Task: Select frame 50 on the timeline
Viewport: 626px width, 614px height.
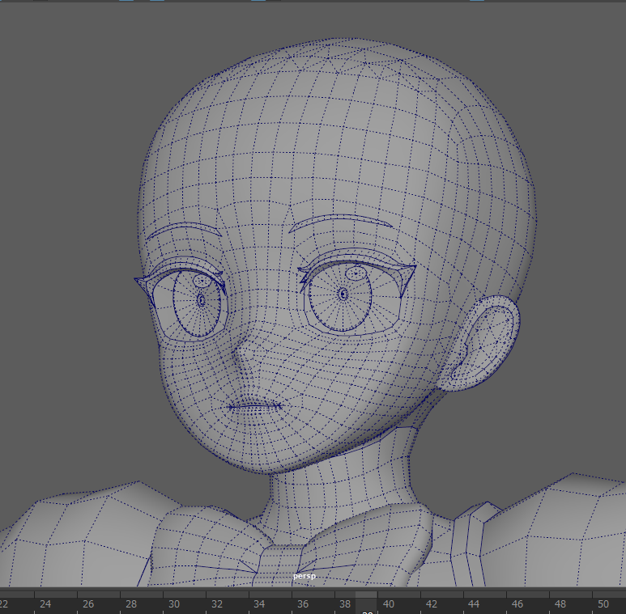Action: tap(603, 604)
